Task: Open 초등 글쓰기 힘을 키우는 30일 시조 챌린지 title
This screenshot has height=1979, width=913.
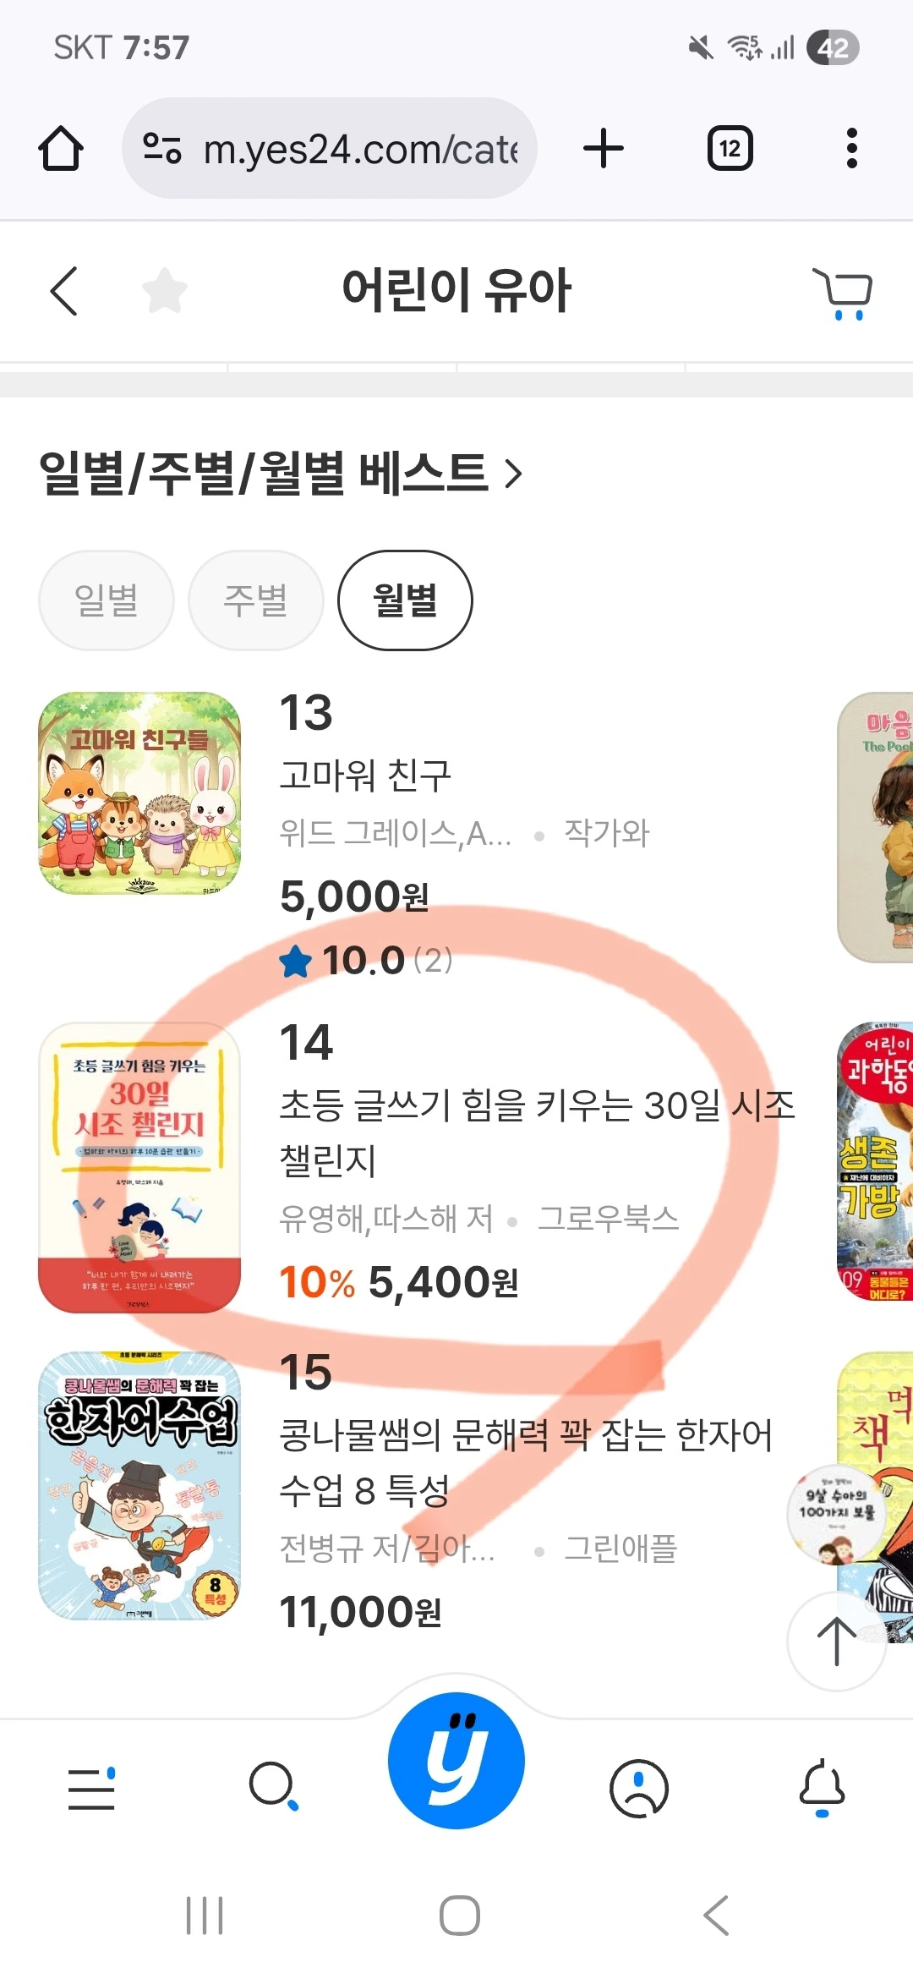Action: point(538,1132)
